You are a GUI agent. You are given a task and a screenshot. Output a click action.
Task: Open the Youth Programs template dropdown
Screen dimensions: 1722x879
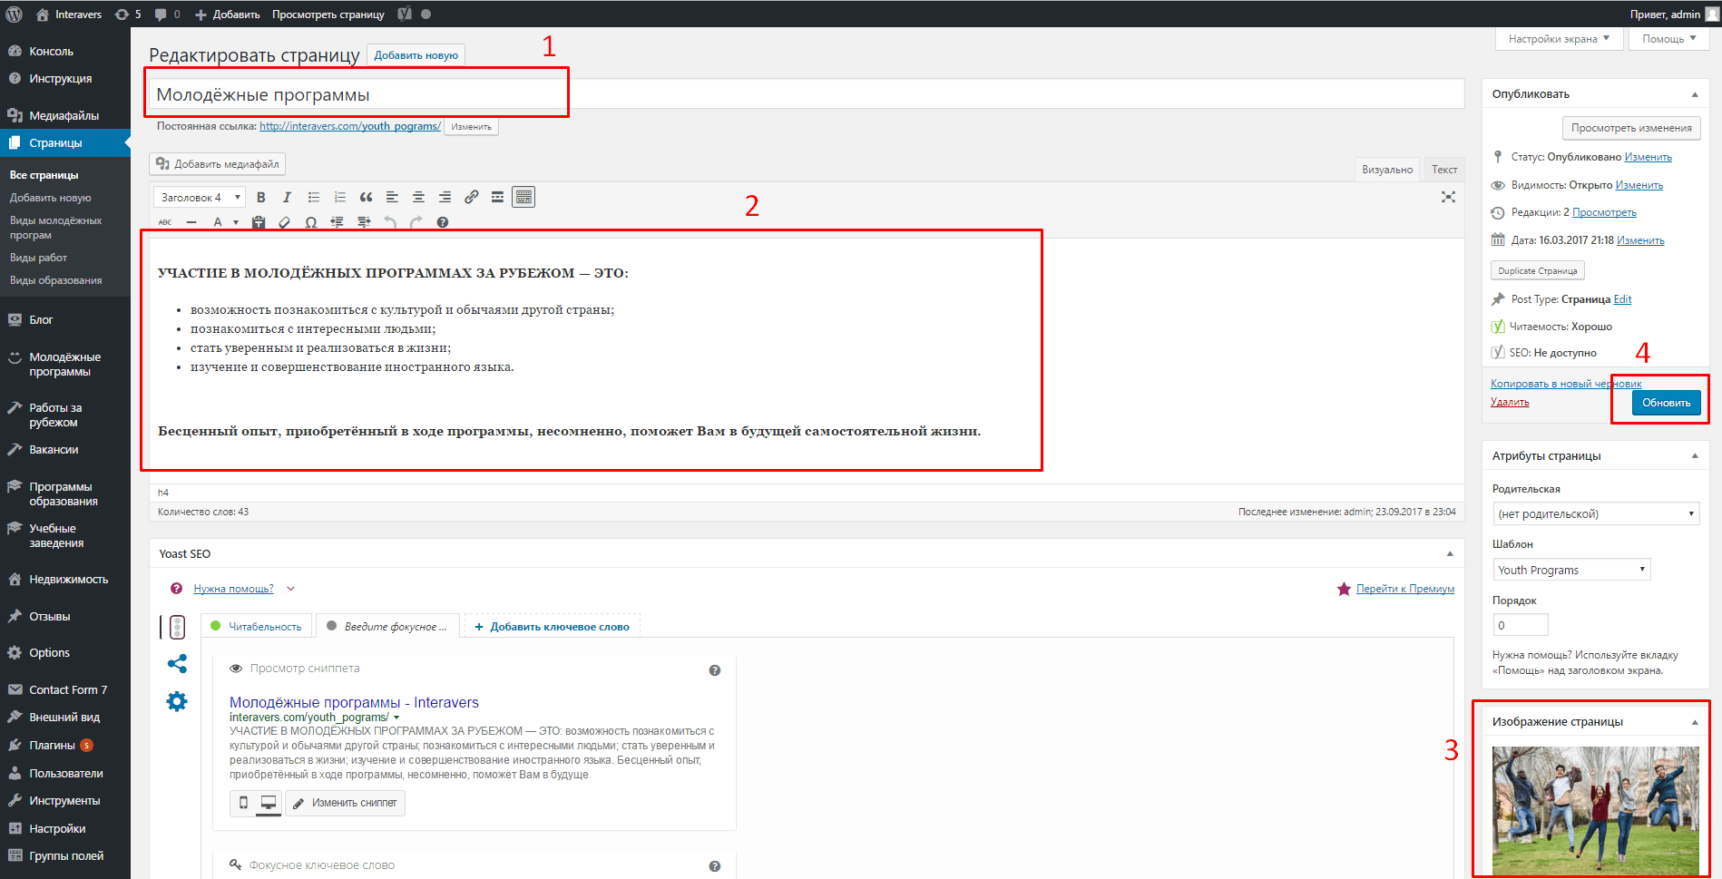[1571, 570]
